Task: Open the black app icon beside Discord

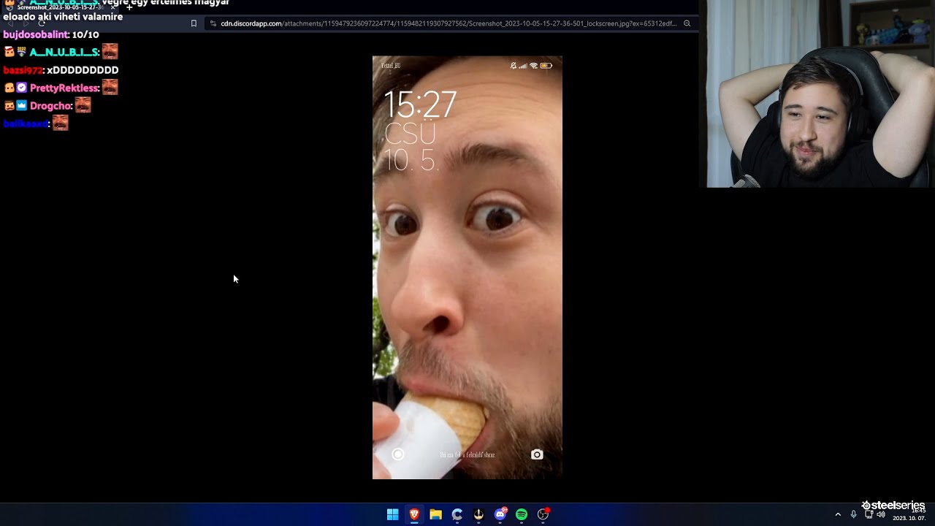Action: tap(478, 514)
